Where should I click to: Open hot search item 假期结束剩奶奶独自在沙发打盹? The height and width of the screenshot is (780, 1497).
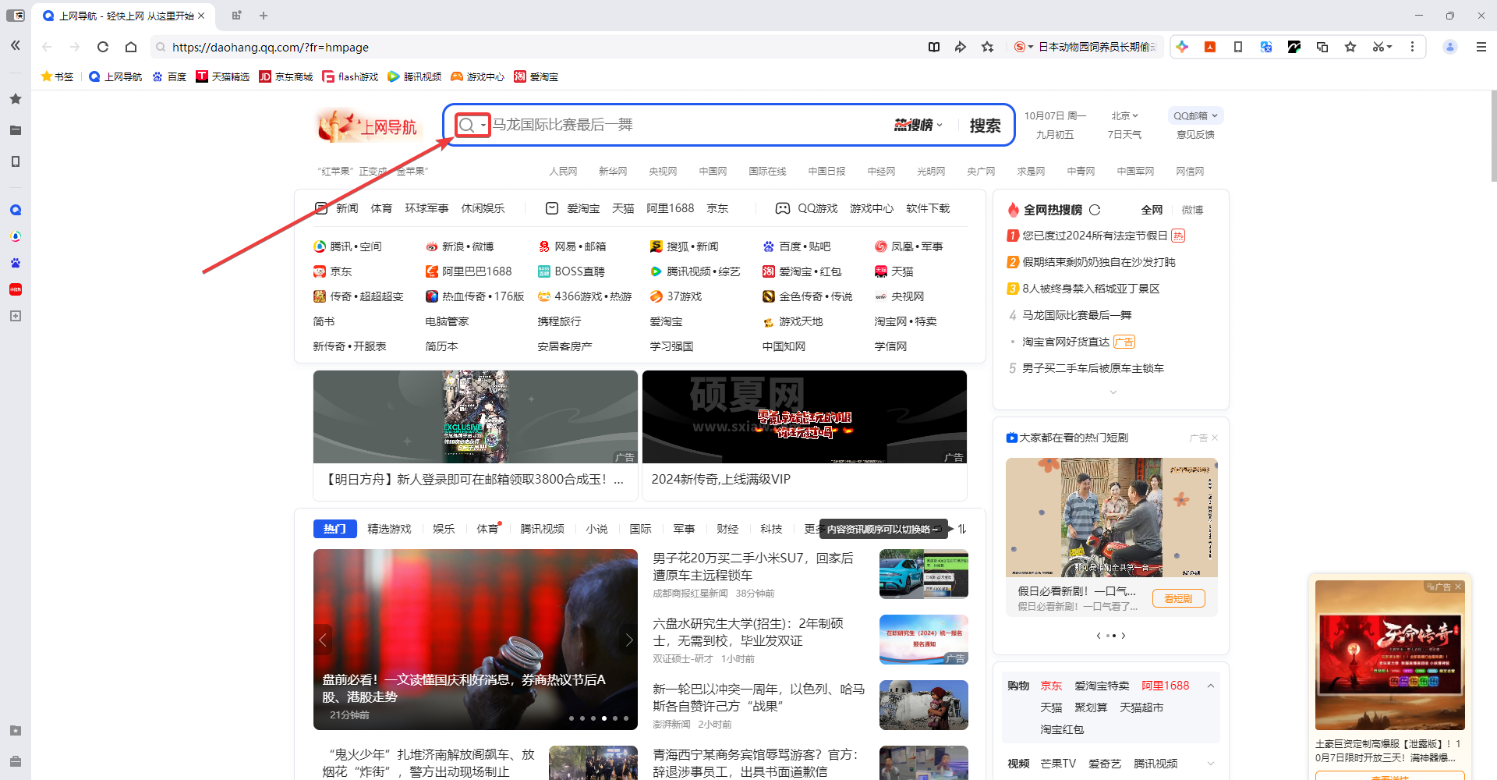point(1099,262)
